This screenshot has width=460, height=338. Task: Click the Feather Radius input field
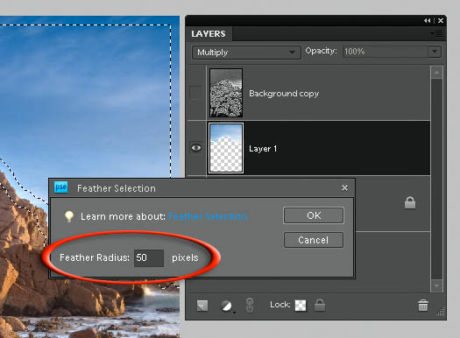click(x=149, y=258)
